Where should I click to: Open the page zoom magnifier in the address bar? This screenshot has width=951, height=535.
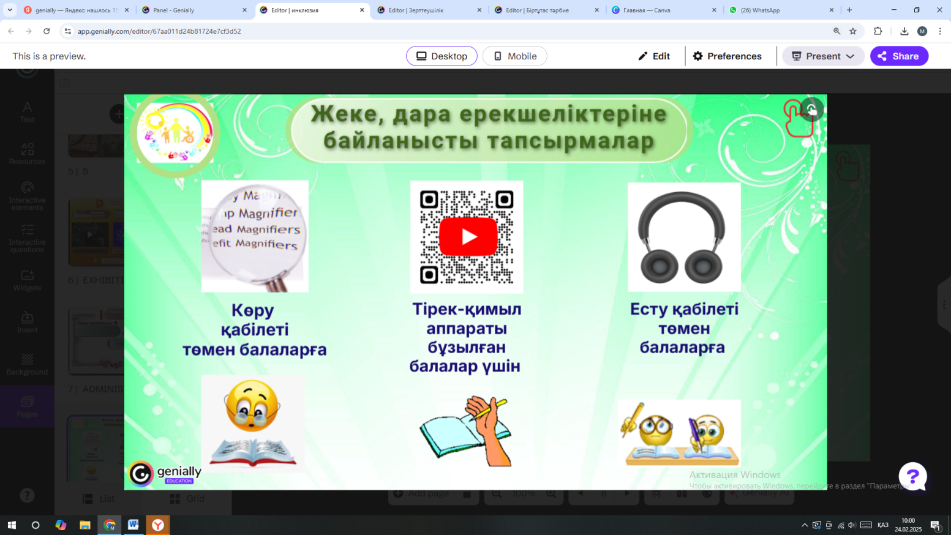836,31
